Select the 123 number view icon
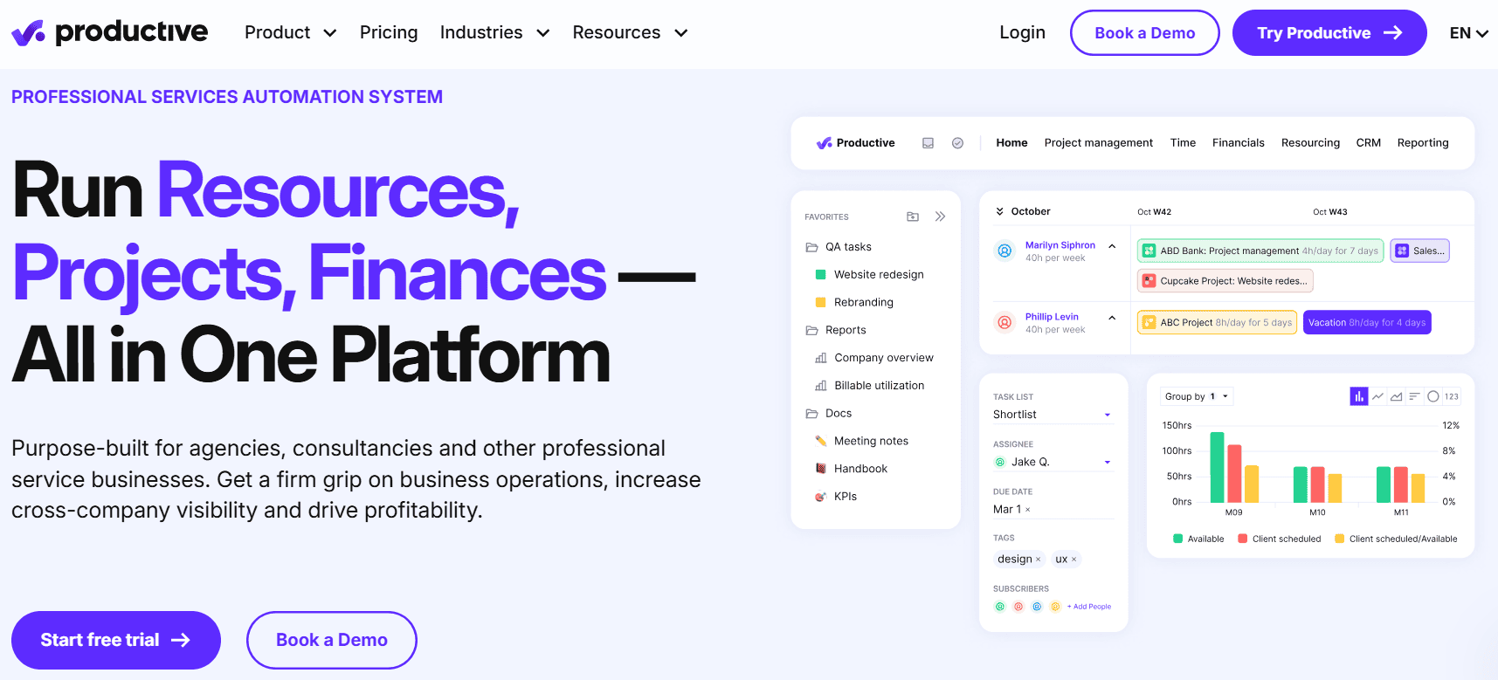 (x=1452, y=396)
